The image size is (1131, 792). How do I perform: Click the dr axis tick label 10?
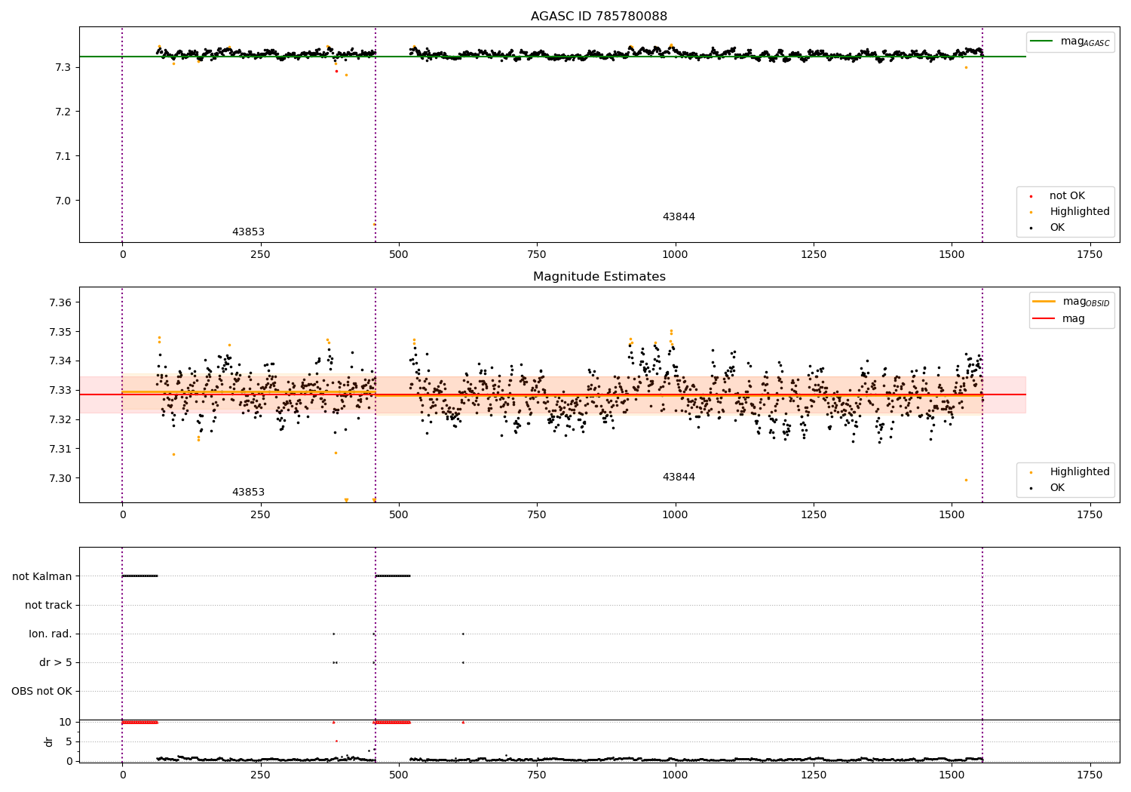(66, 723)
